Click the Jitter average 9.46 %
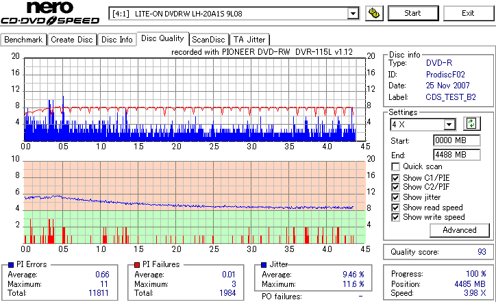 [354, 275]
